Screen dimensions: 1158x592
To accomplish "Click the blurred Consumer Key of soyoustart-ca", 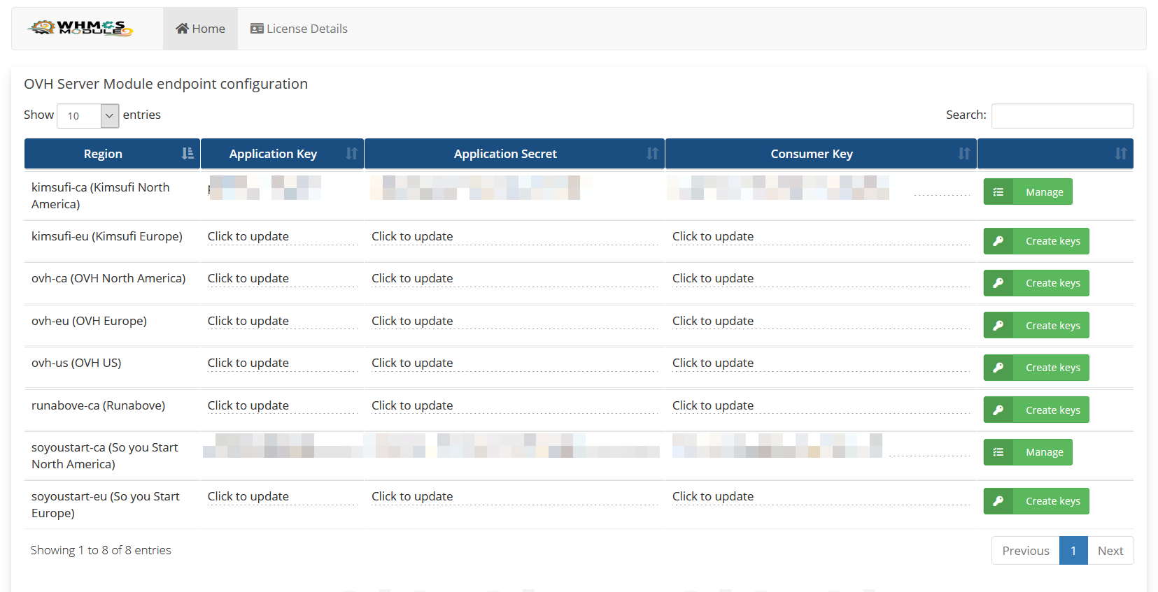I will pyautogui.click(x=777, y=446).
